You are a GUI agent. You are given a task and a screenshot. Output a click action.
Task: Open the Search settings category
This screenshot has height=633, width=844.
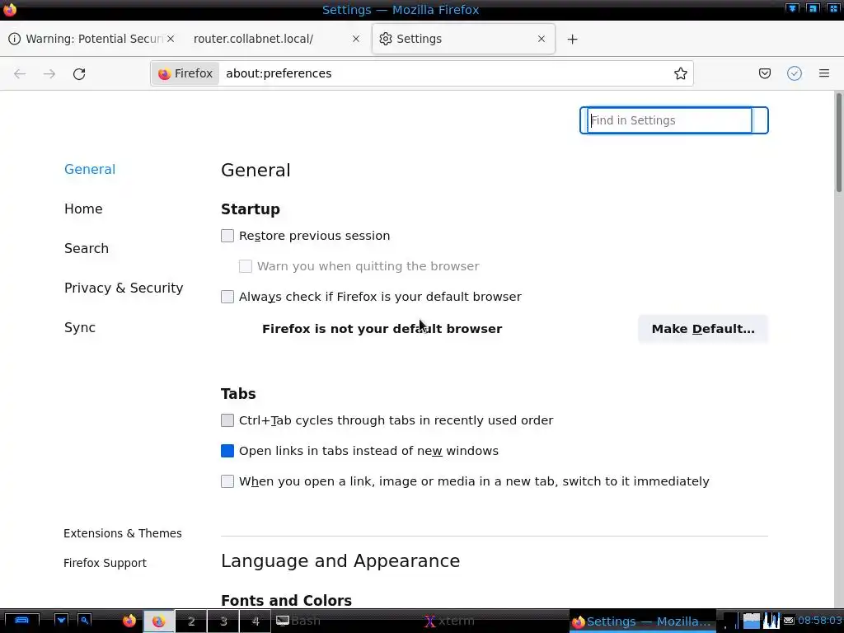pos(86,248)
